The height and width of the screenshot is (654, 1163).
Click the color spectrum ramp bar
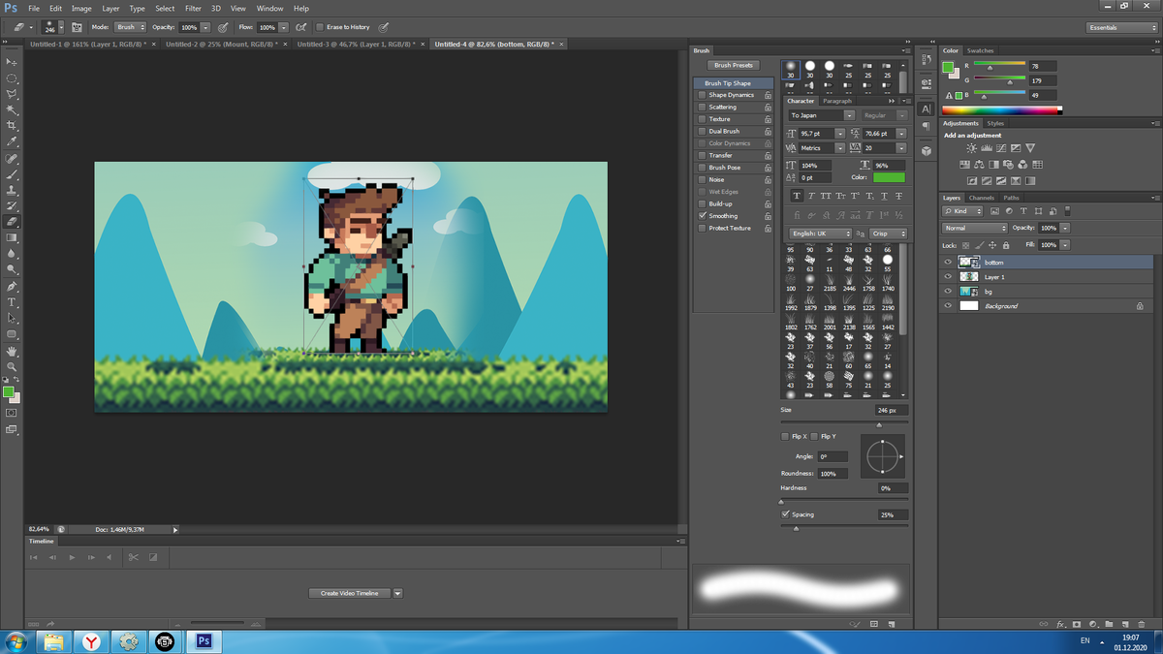1002,110
